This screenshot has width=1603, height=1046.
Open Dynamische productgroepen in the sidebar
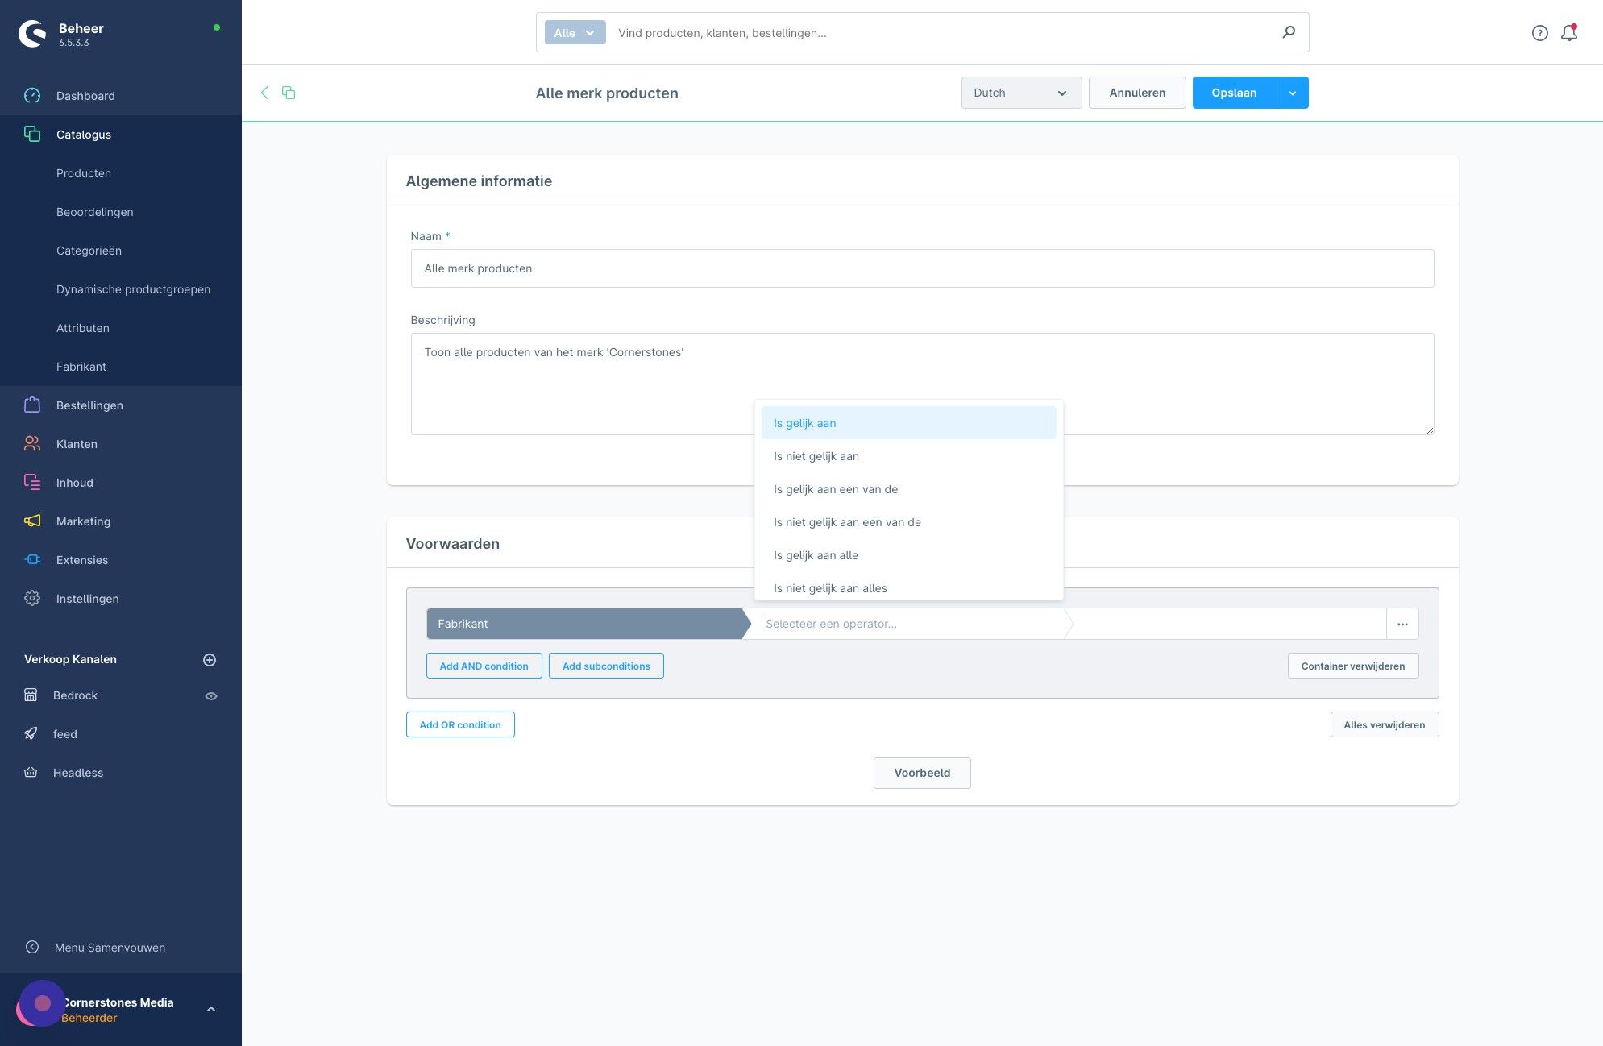click(x=133, y=288)
